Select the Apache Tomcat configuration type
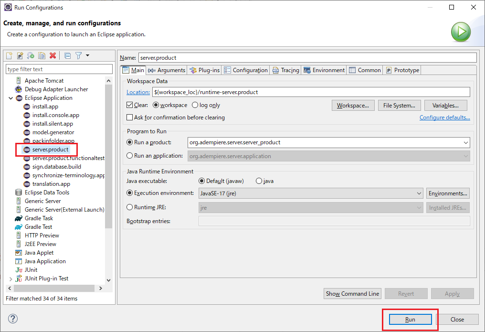485x332 pixels. point(44,81)
